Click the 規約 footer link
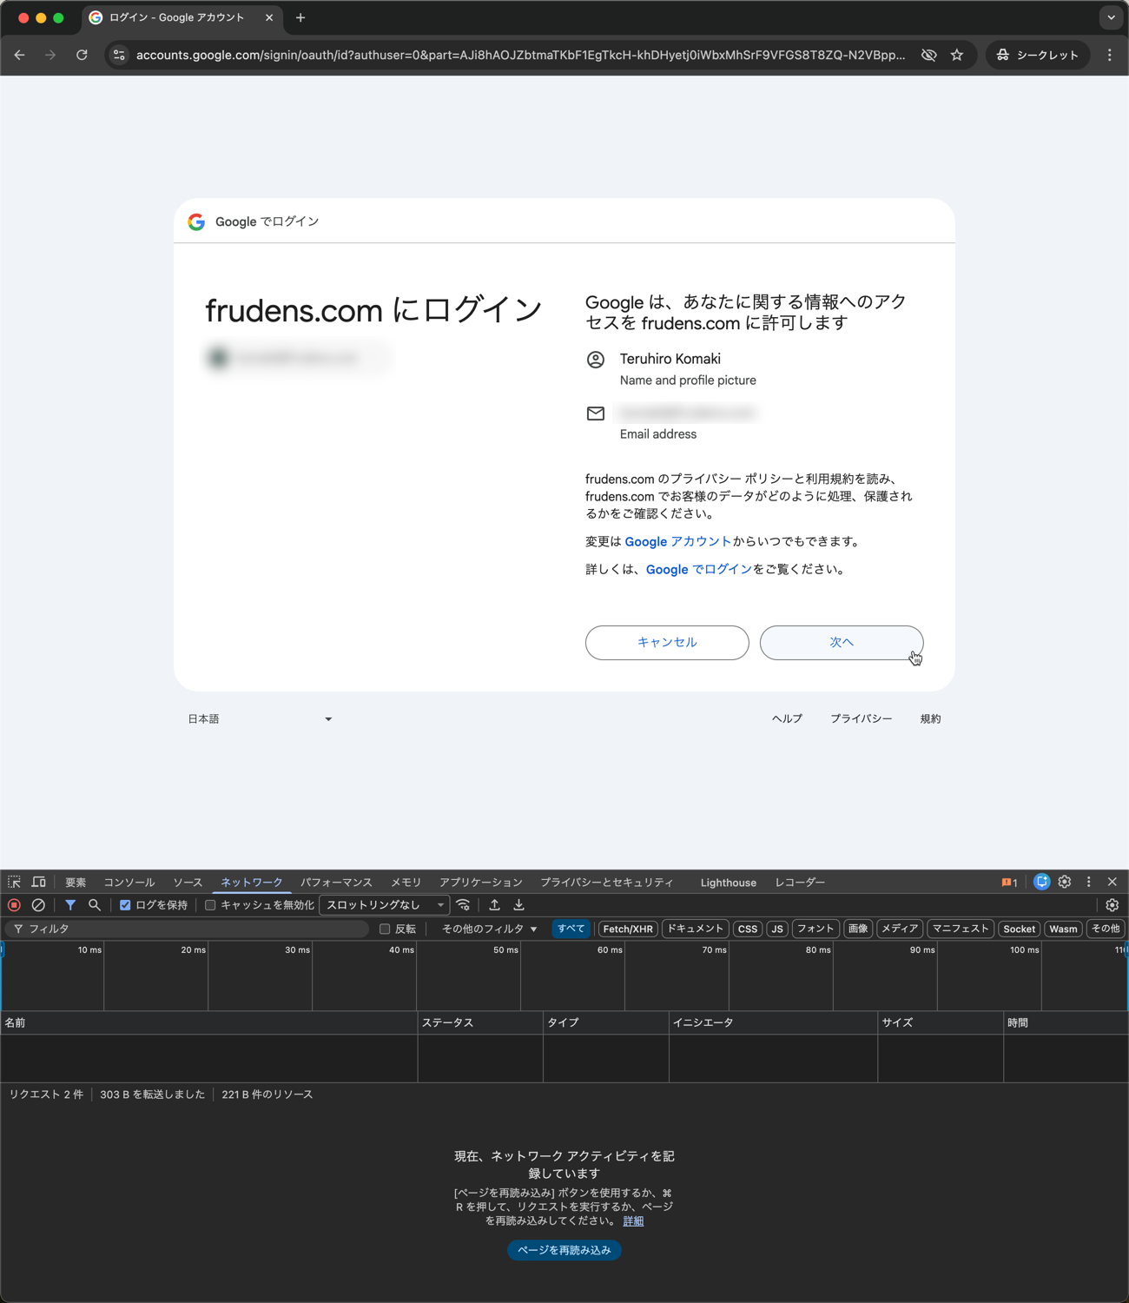Screen dimensions: 1129x1303 (x=930, y=718)
